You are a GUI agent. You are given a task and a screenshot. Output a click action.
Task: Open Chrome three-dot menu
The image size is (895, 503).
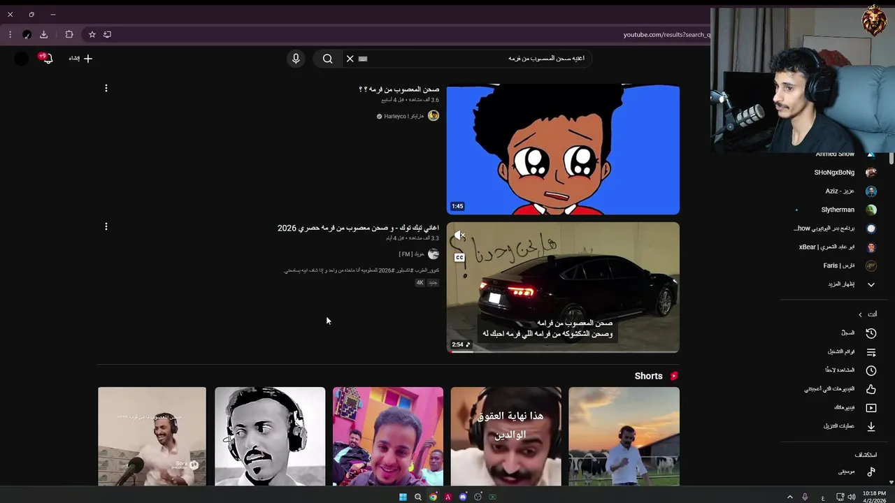(x=10, y=34)
